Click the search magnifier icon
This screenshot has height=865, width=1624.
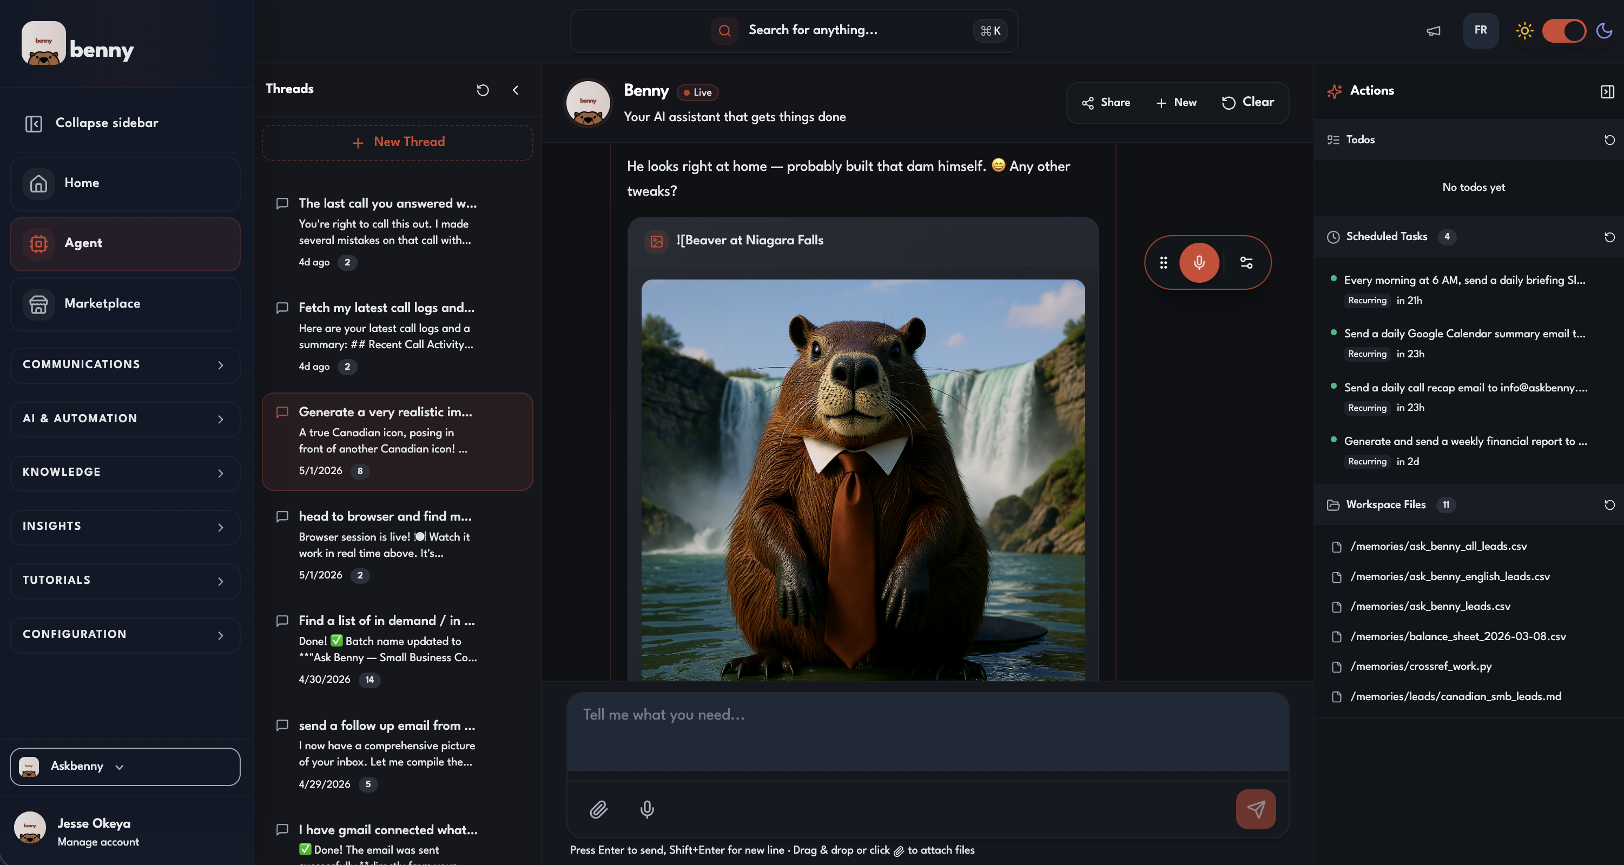[x=724, y=30]
